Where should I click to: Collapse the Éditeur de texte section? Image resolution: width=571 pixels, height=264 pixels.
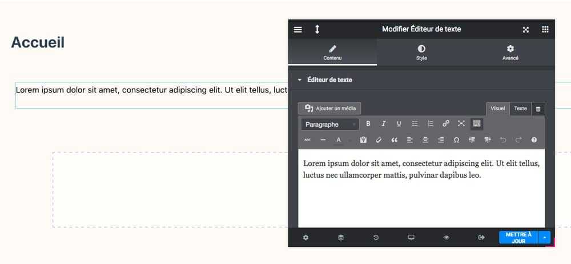pos(300,80)
